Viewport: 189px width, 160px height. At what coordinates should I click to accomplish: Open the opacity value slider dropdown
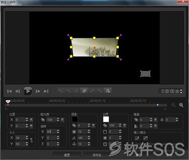point(62,120)
